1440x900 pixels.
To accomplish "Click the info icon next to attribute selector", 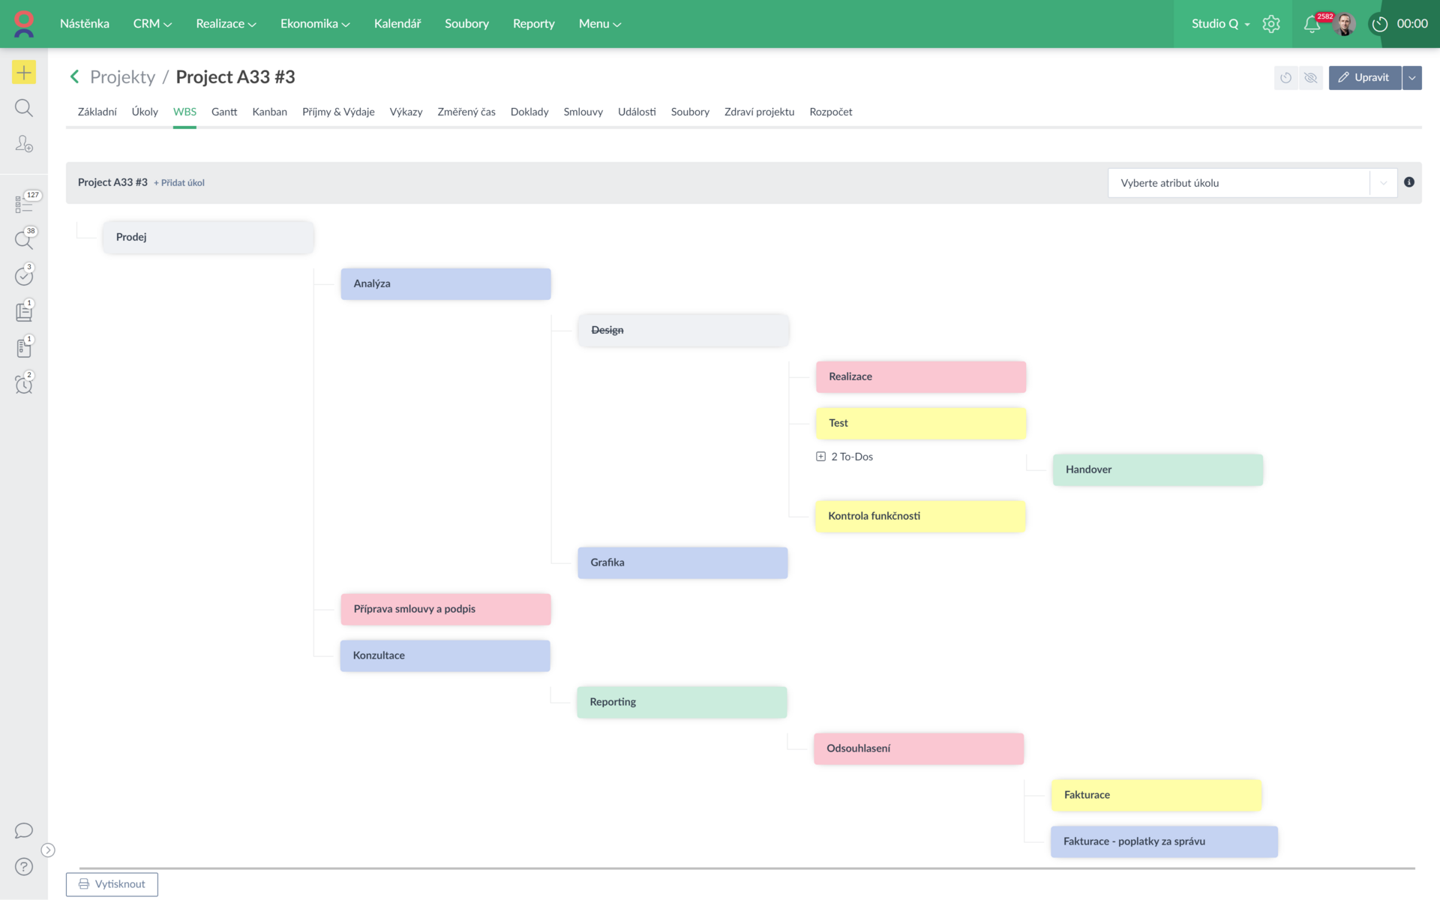I will pos(1409,182).
